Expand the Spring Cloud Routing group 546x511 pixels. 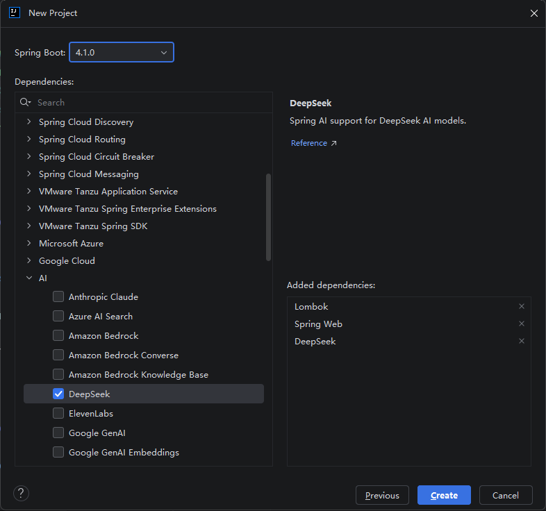click(x=29, y=140)
